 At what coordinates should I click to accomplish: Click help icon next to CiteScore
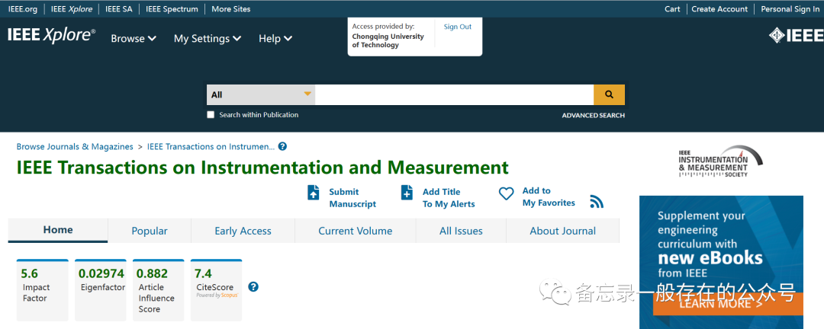click(x=253, y=286)
